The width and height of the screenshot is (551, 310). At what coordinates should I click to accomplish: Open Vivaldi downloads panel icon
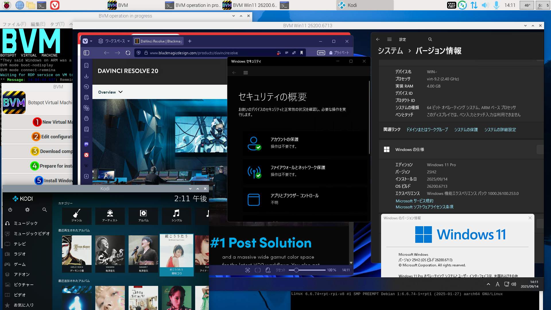[x=86, y=76]
